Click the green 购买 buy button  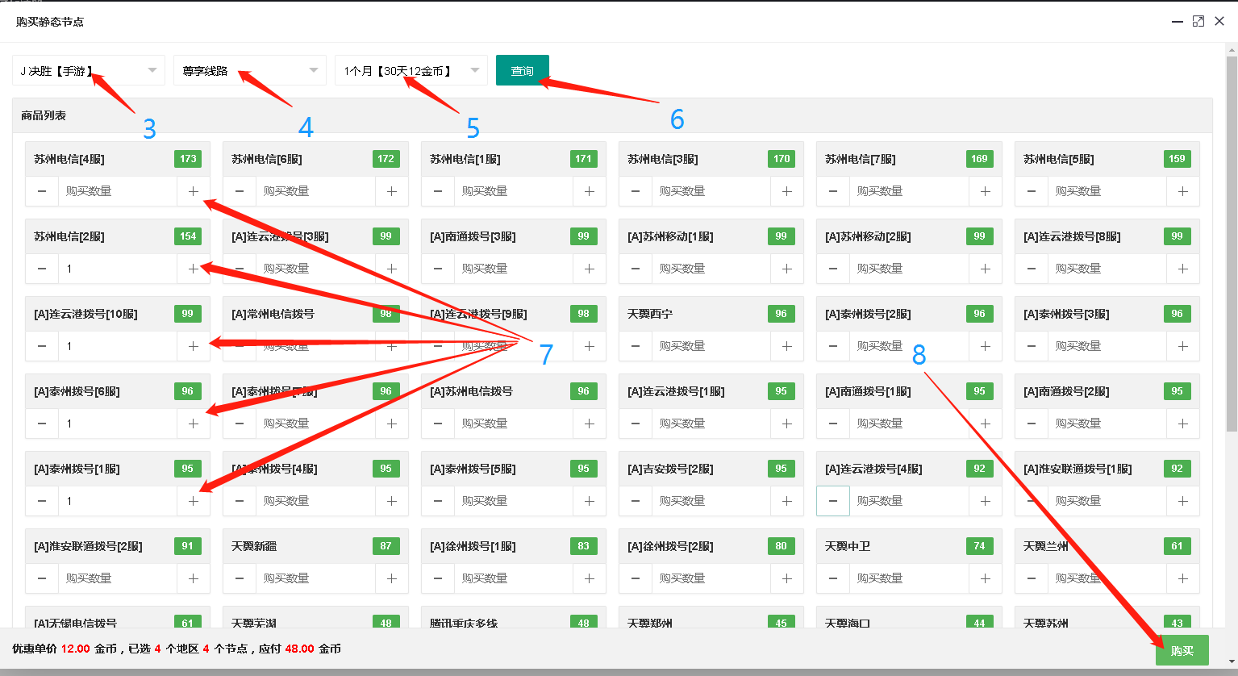[x=1182, y=650]
